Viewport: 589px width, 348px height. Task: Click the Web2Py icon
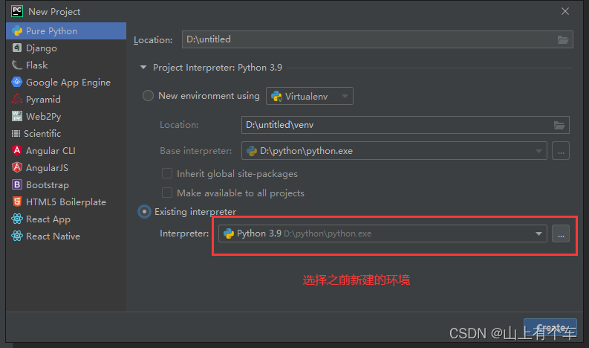click(17, 116)
